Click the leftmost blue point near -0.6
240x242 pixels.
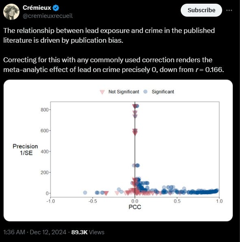click(x=85, y=193)
